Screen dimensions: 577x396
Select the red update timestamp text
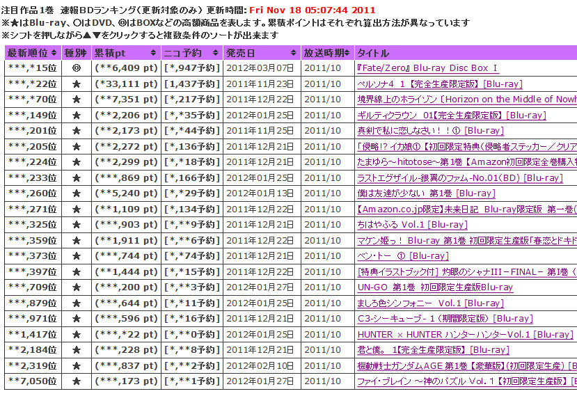(312, 10)
